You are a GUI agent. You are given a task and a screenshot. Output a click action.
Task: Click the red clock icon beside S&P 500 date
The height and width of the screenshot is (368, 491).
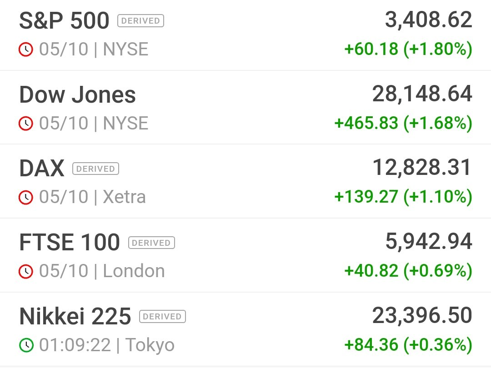click(25, 50)
